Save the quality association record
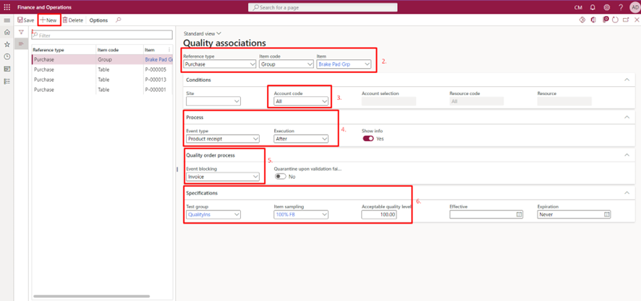The height and width of the screenshot is (301, 641). (26, 20)
